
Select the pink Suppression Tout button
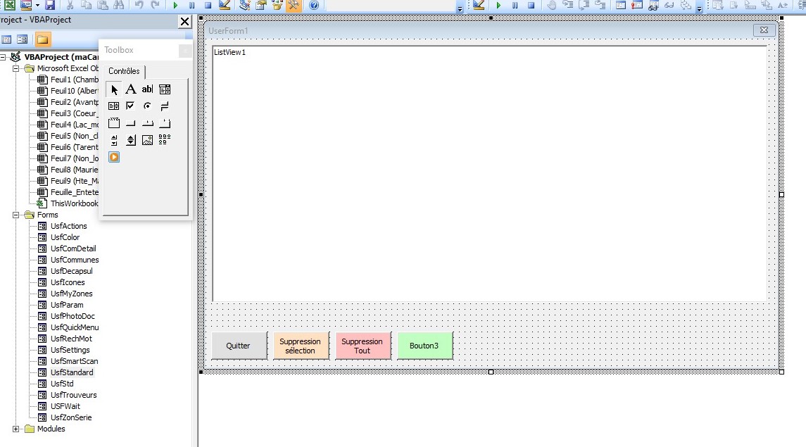point(362,346)
